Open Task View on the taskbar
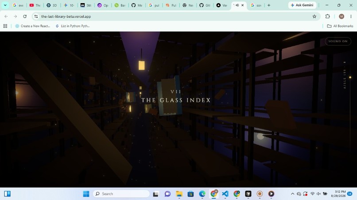The height and width of the screenshot is (200, 357). click(x=155, y=194)
